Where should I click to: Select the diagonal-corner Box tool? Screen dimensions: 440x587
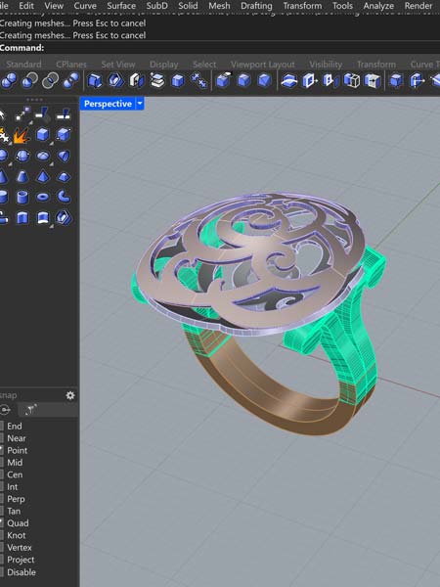coord(64,134)
